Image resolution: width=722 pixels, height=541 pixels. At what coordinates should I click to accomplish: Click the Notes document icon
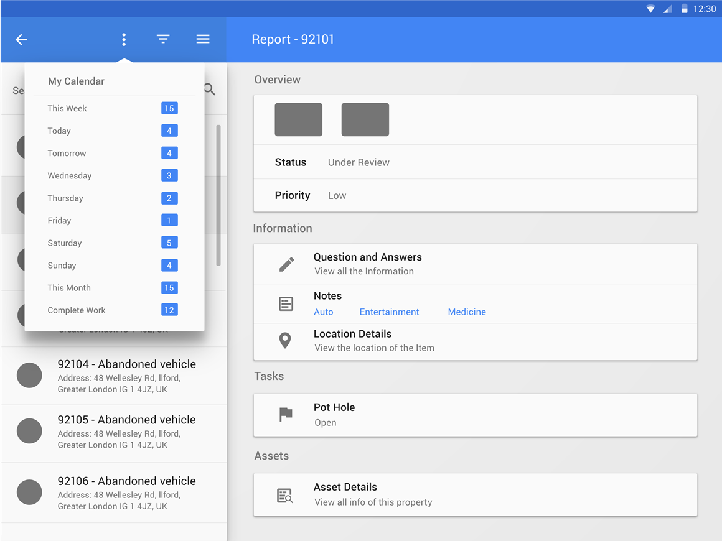[x=286, y=303]
